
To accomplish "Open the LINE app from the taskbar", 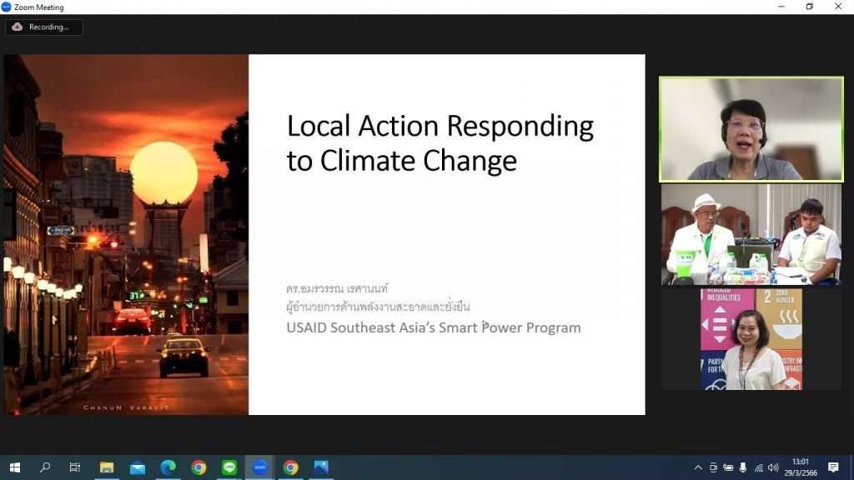I will click(x=229, y=467).
